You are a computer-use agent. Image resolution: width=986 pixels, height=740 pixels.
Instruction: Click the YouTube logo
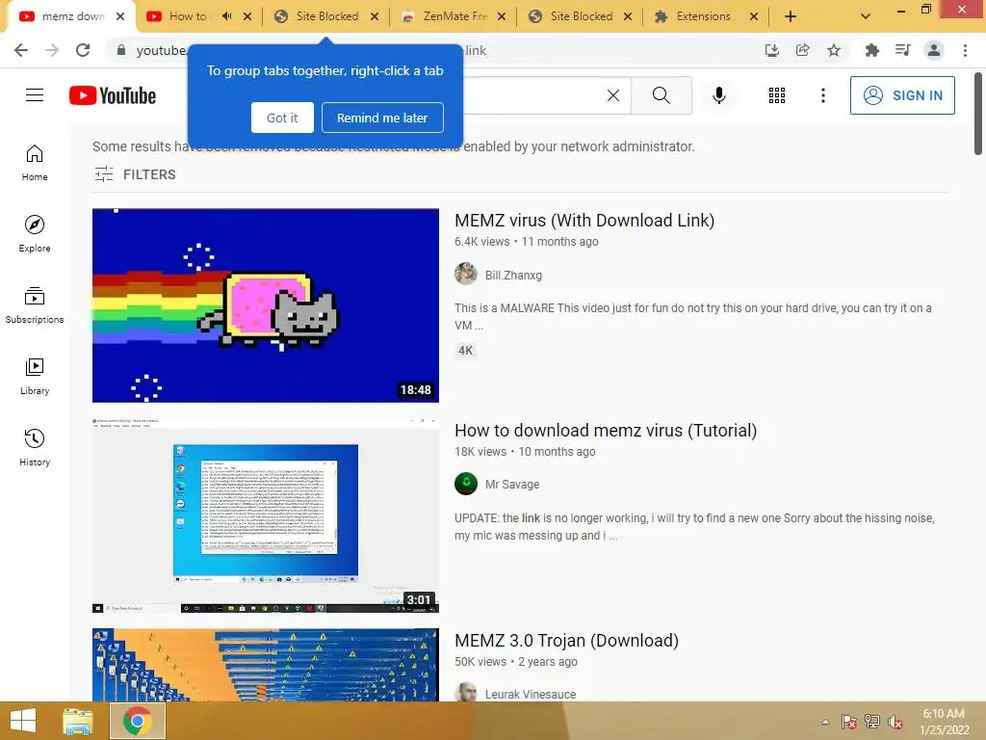(x=113, y=95)
